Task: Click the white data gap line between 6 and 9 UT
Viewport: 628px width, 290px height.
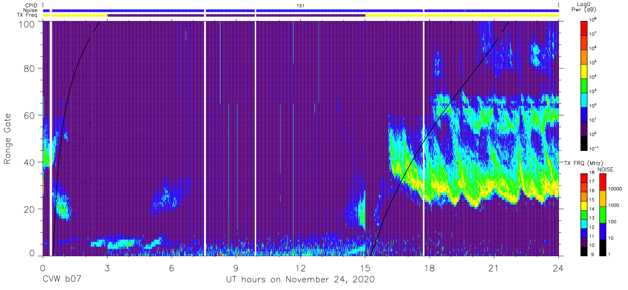Action: 205,138
